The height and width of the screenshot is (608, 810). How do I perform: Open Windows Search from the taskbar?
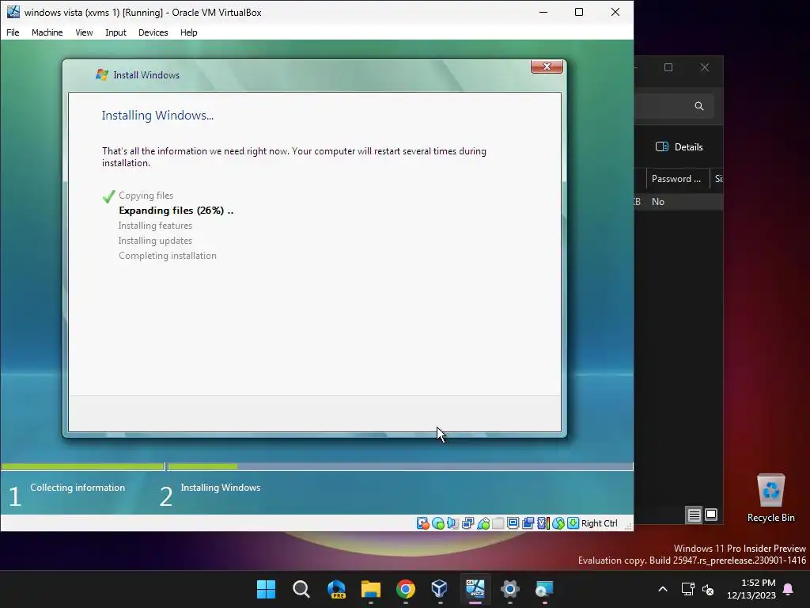(x=301, y=589)
